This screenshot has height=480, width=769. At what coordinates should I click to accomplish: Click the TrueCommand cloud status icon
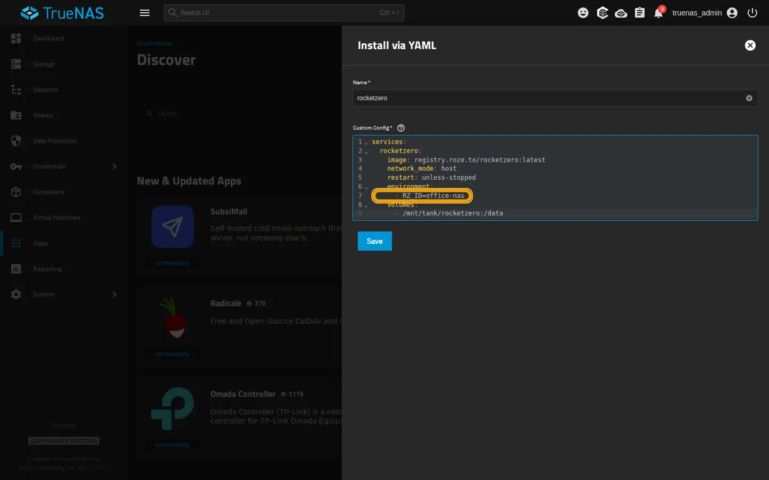[621, 13]
